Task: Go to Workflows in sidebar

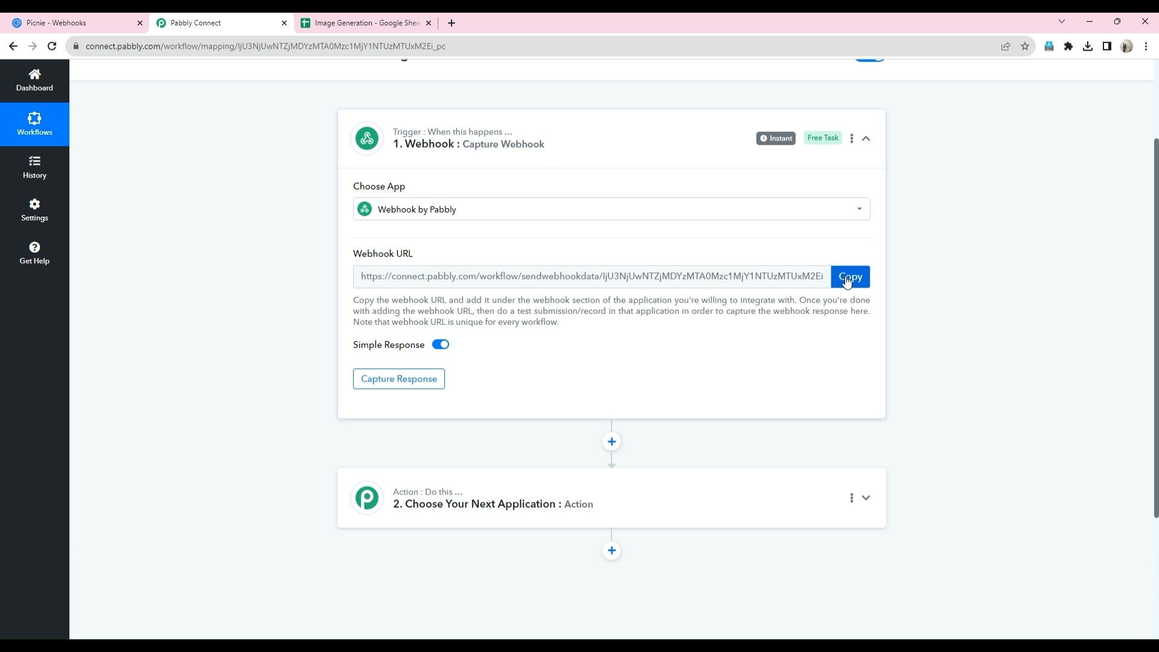Action: [x=34, y=124]
